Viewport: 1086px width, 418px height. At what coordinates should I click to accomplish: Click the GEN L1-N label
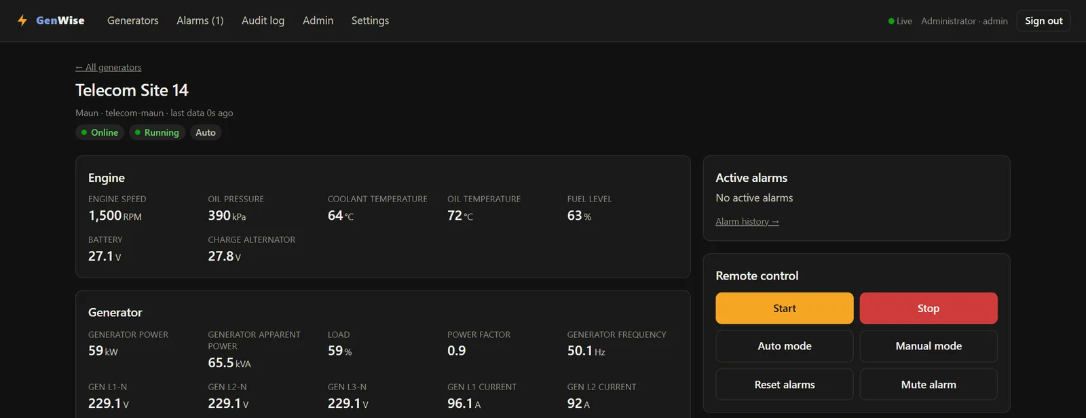click(x=107, y=387)
